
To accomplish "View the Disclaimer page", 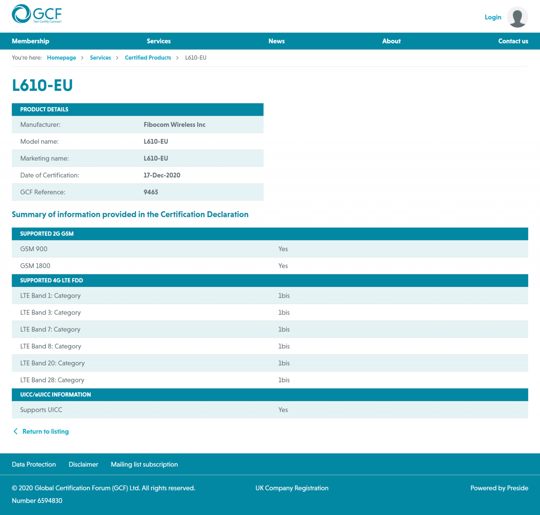I will point(83,464).
